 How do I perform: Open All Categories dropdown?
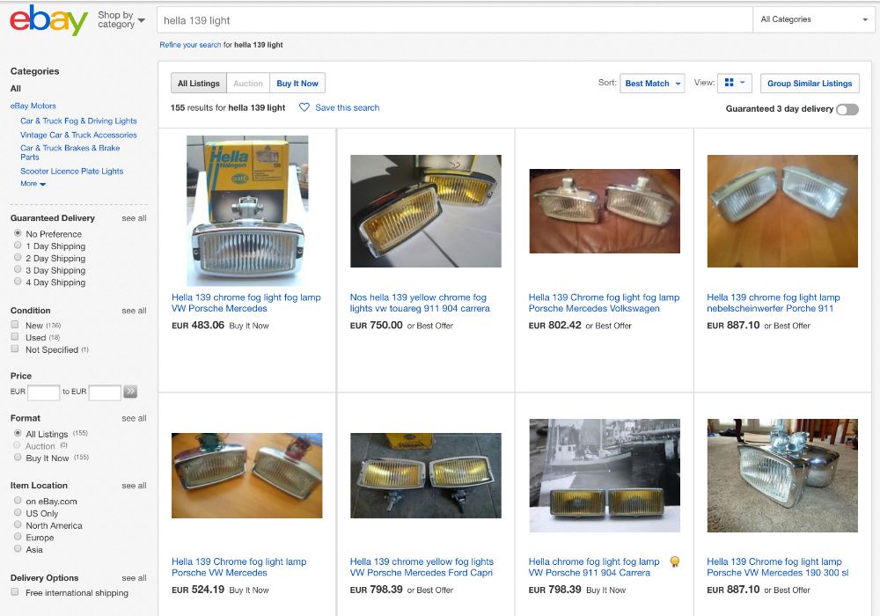point(813,19)
